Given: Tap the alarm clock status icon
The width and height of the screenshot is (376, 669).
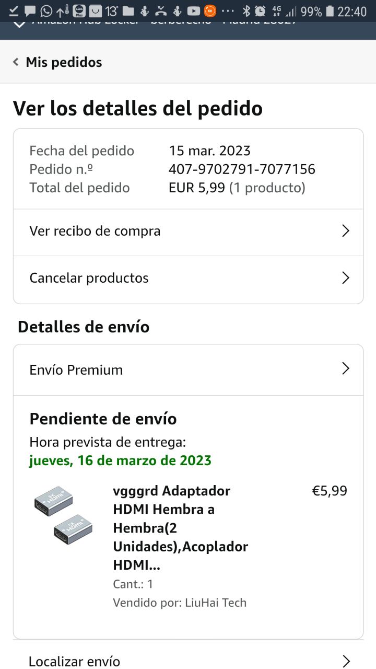Looking at the screenshot, I should pyautogui.click(x=260, y=11).
